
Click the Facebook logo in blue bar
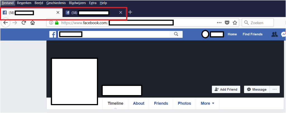tap(53, 34)
